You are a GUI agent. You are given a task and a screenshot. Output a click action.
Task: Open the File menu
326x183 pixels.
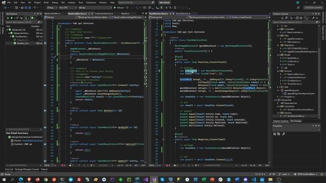9,3
